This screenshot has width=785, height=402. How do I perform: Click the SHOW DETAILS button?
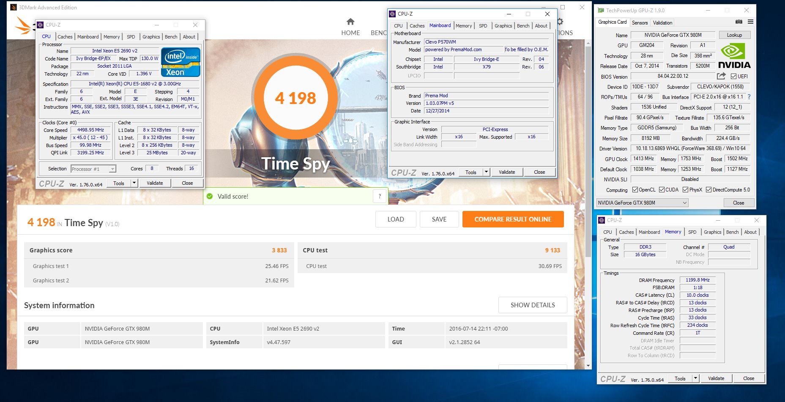point(533,305)
